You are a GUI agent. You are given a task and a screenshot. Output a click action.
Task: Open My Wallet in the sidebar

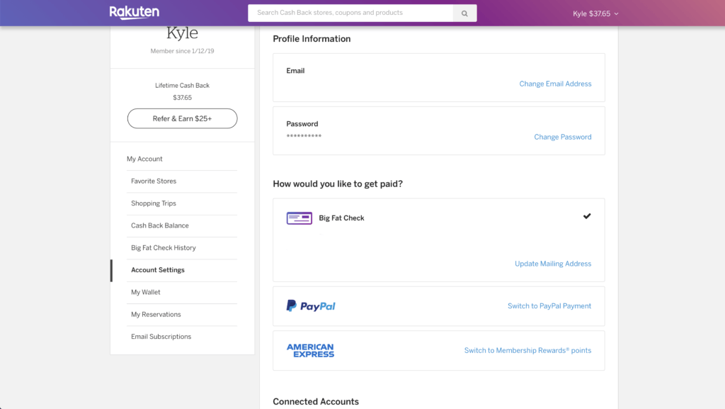[x=146, y=292]
